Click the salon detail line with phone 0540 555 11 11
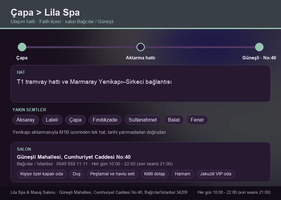This screenshot has height=200, width=281. (x=95, y=164)
